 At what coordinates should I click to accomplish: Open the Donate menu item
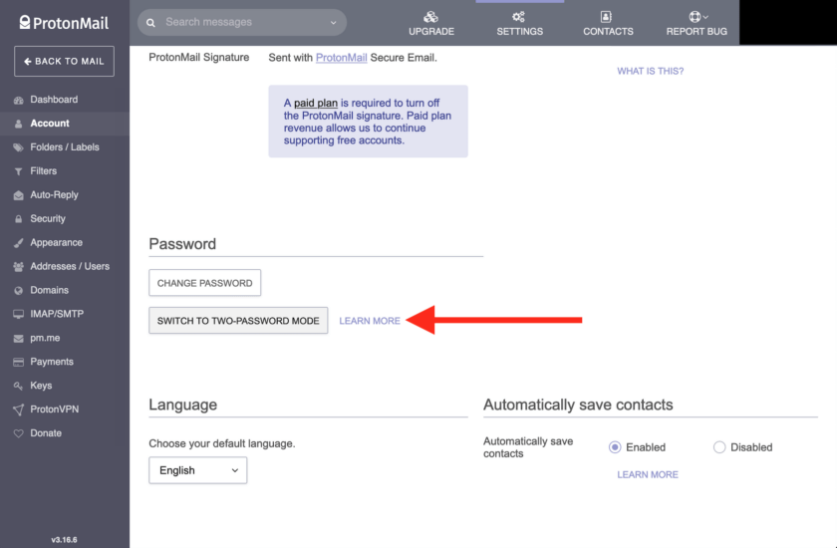pos(46,433)
